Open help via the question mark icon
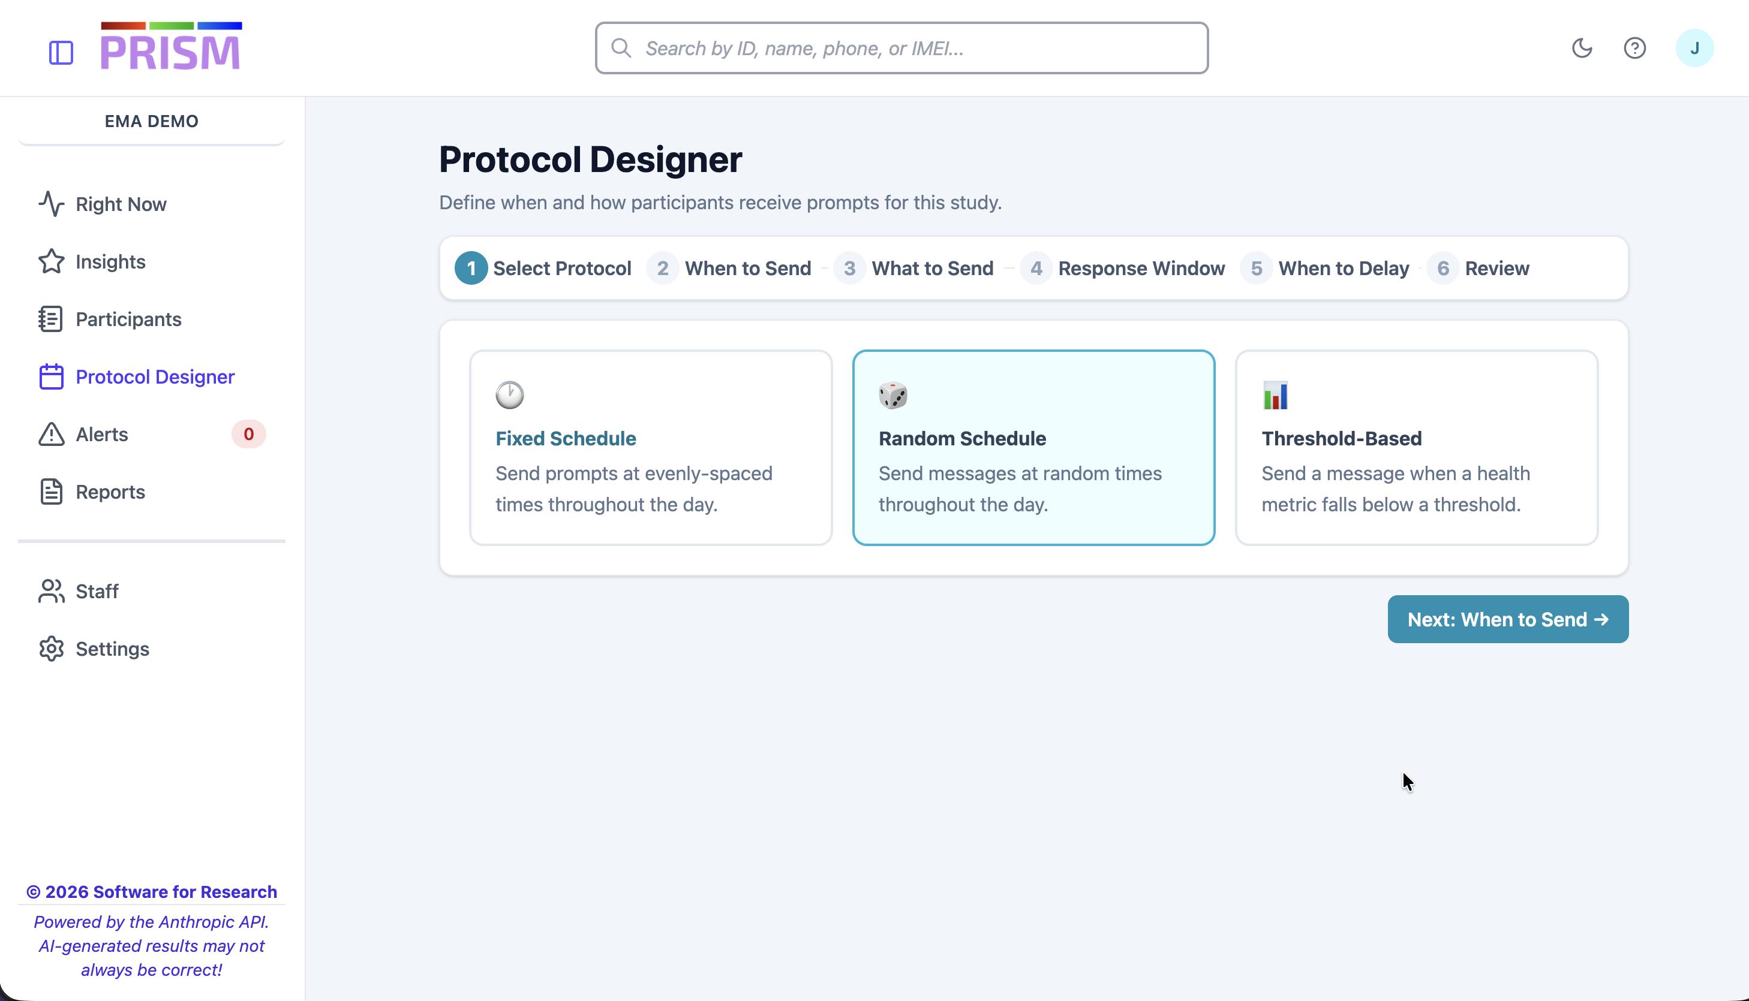 point(1636,47)
